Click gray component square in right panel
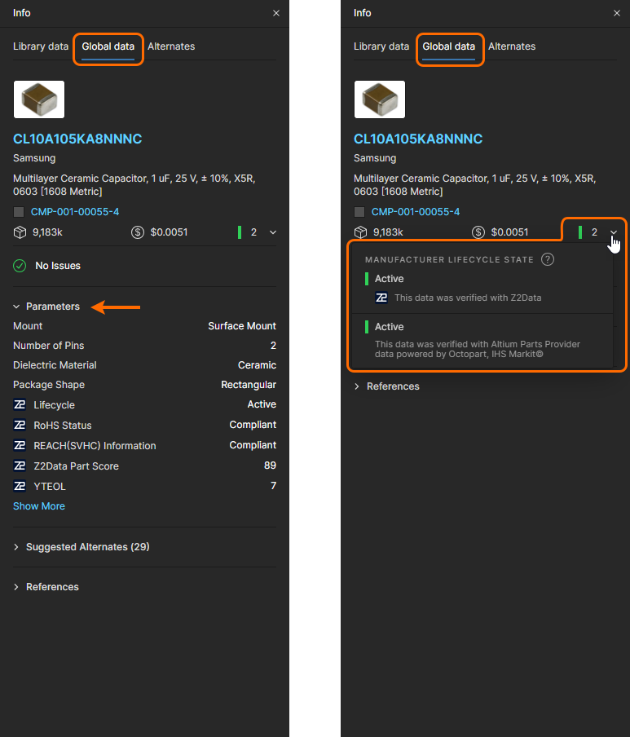Viewport: 630px width, 737px height. click(x=359, y=212)
